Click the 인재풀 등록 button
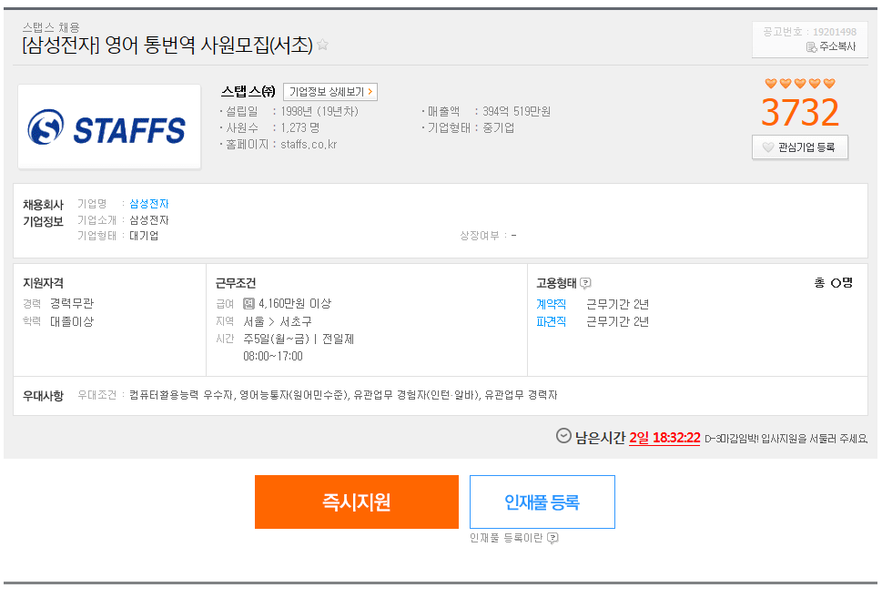Viewport: 882px width, 608px height. click(x=542, y=502)
